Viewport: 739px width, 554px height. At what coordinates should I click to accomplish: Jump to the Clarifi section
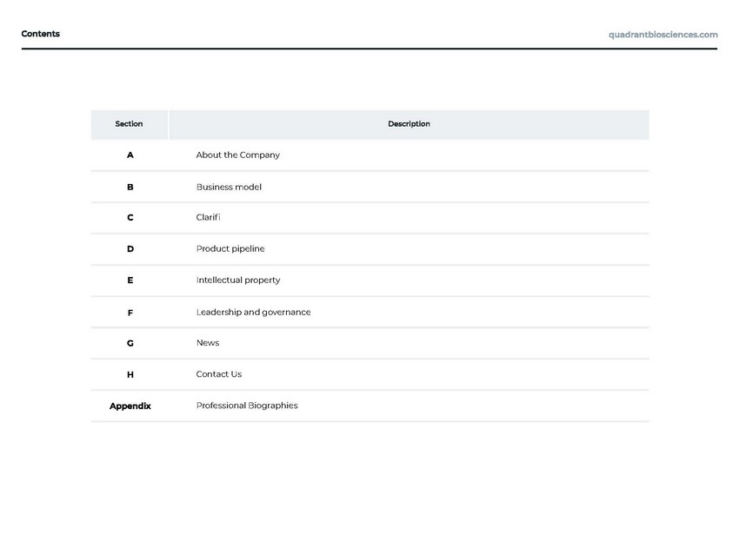208,218
